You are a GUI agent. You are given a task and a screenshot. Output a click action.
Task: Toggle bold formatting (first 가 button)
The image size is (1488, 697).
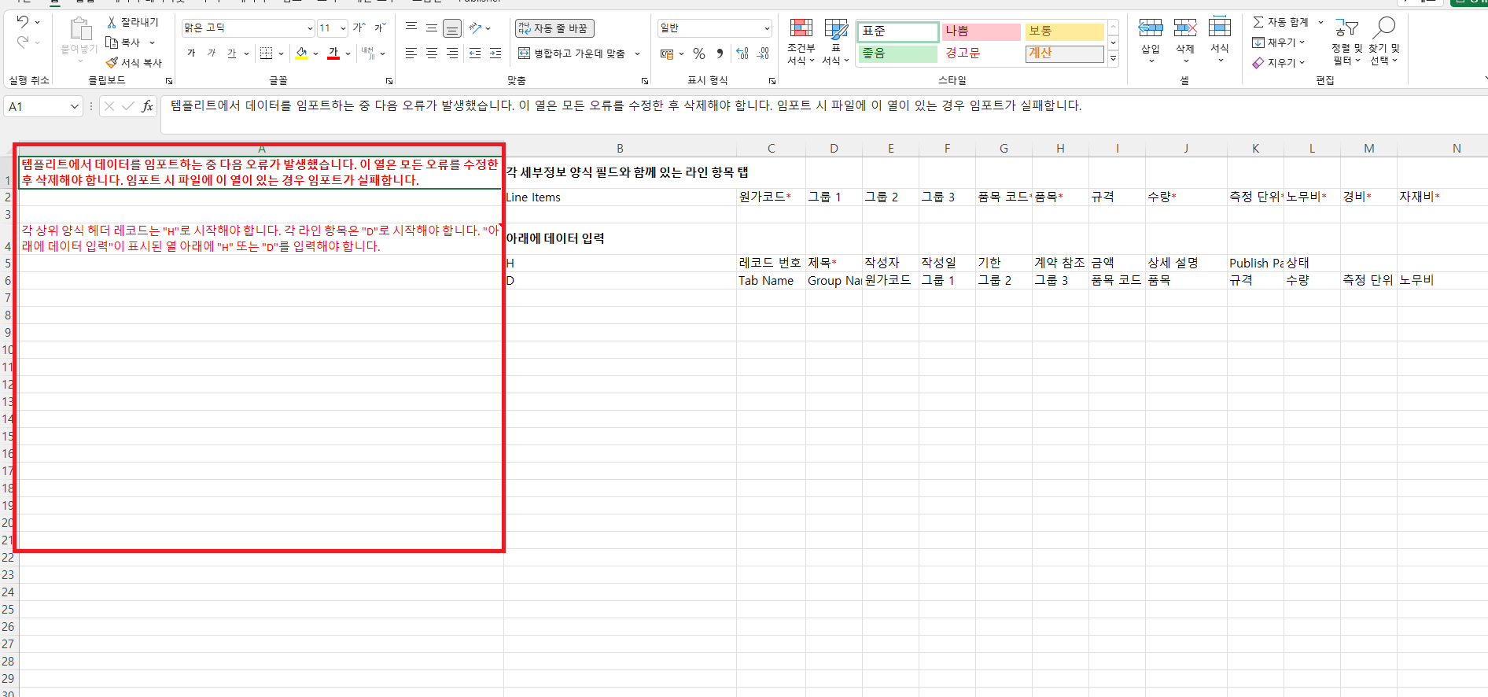(x=191, y=53)
